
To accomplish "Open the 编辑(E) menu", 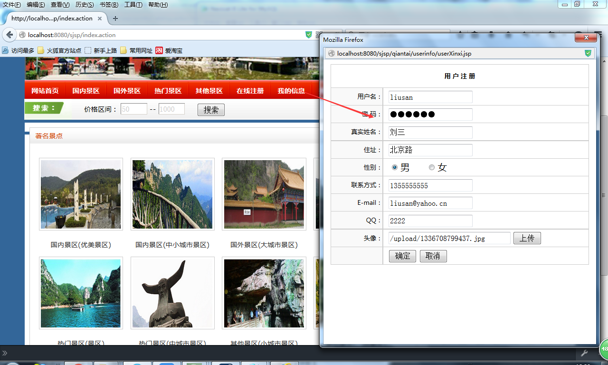I will [36, 5].
